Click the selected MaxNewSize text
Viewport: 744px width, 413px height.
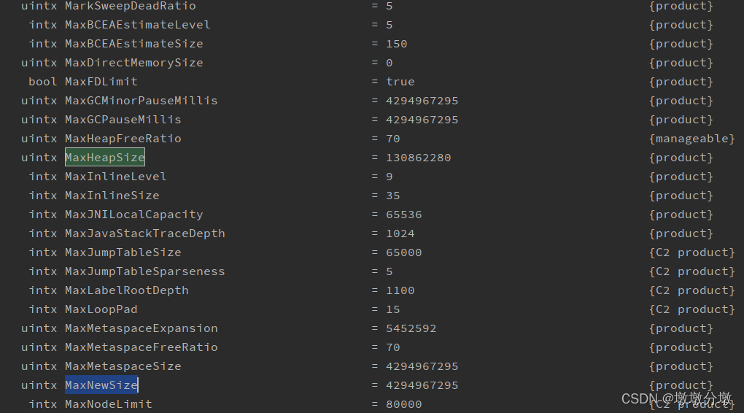click(x=101, y=385)
